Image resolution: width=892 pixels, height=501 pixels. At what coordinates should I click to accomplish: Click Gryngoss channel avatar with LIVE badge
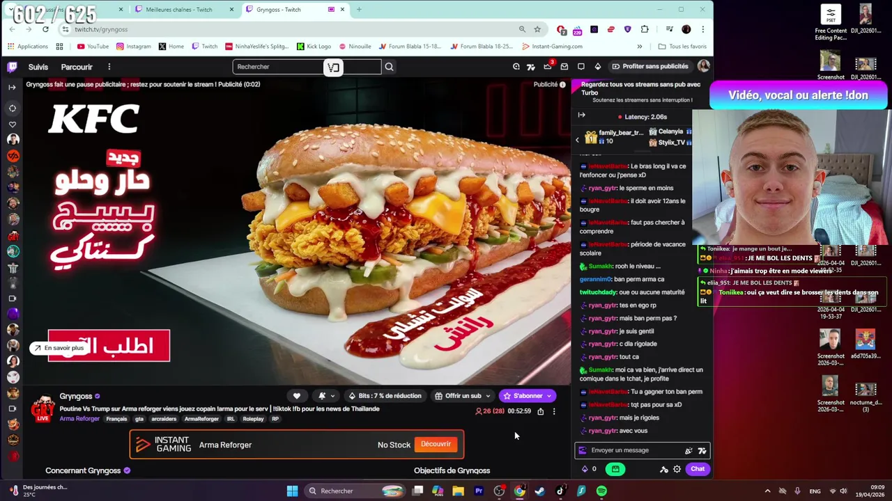pos(43,408)
